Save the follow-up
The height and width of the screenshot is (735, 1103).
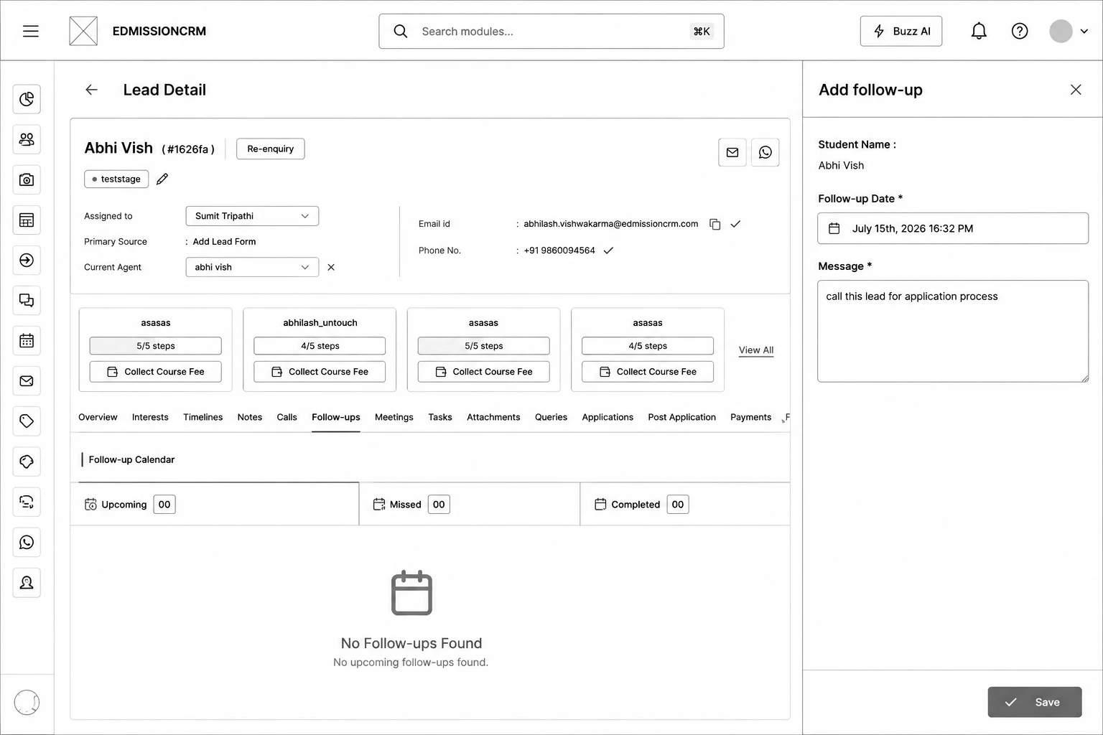[x=1035, y=702]
